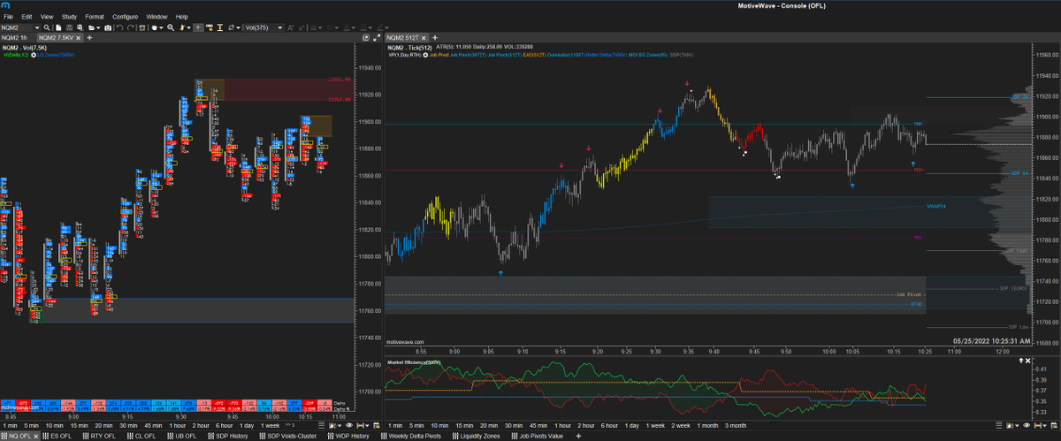Click the open folder icon

pos(91,27)
